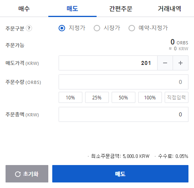Screen dimensions: 194x188
Task: Submit order with blue 매도 button
Action: (120, 174)
